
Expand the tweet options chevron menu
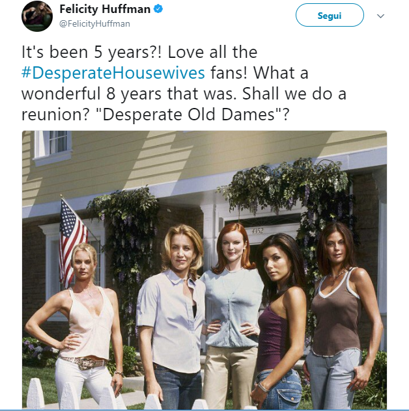[x=380, y=16]
